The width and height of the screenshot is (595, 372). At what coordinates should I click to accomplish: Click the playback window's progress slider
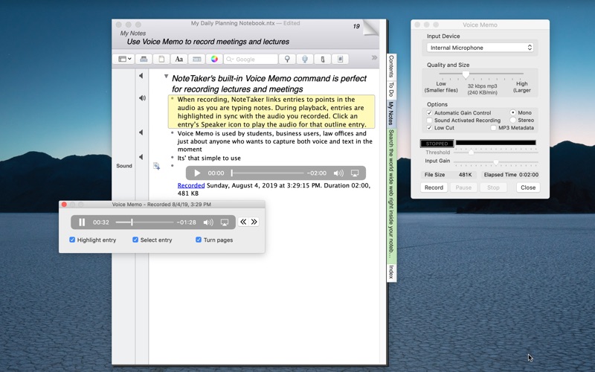tap(144, 222)
